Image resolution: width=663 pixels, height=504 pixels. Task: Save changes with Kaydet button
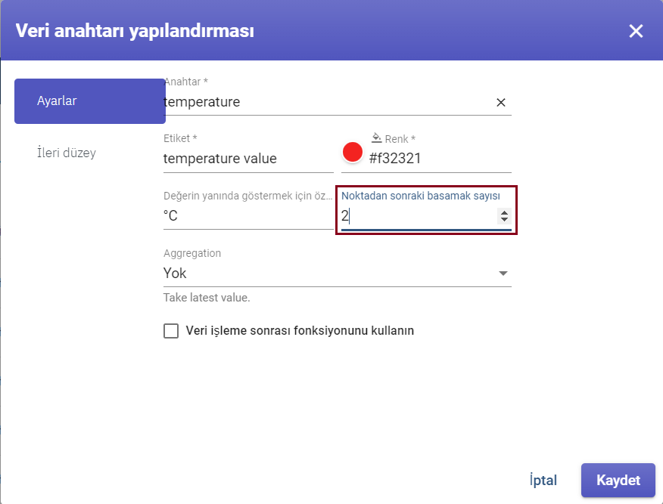coord(618,480)
